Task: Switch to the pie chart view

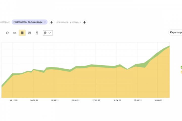Action: click(7, 33)
